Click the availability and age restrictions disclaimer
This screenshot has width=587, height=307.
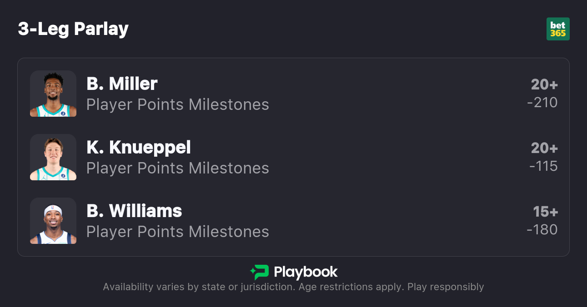pos(293,287)
